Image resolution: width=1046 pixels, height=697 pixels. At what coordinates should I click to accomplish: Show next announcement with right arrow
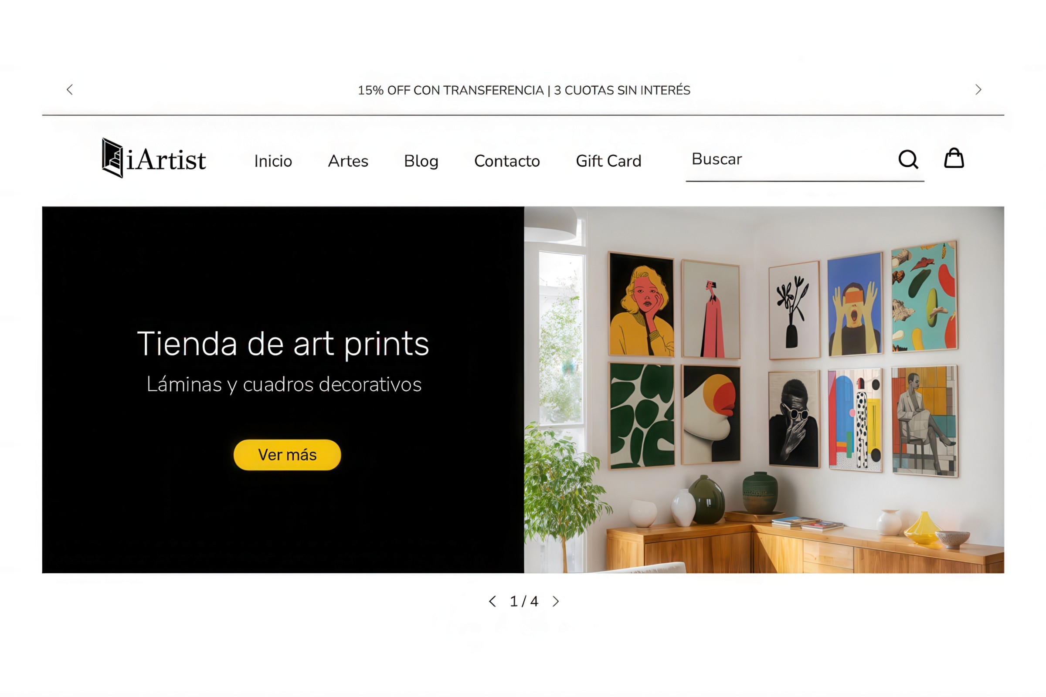[978, 90]
